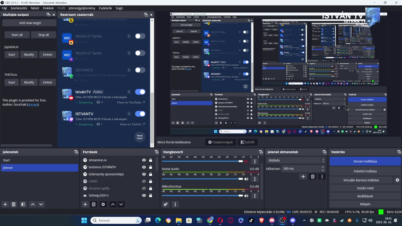
Task: Open options menu for ISTVANTV Twitch channel
Action: coord(129,114)
